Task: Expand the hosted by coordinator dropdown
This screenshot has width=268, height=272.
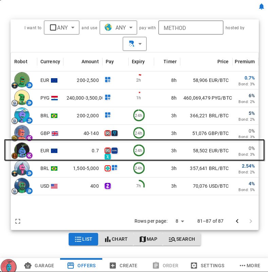Action: pyautogui.click(x=135, y=44)
